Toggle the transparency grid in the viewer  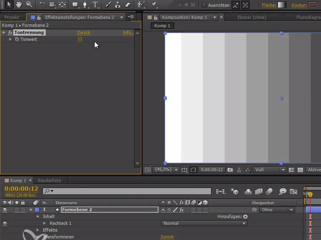coord(300,170)
